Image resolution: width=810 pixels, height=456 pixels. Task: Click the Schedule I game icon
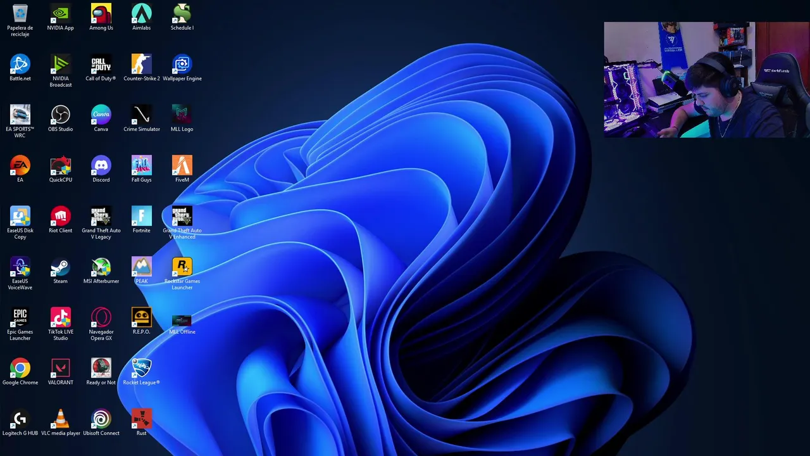[x=182, y=13]
